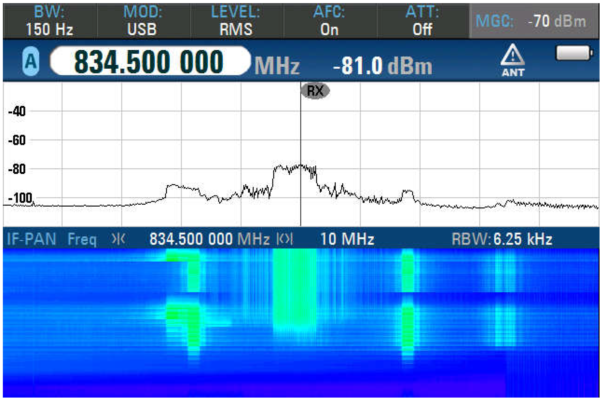Click the ANT warning triangle icon

coord(512,56)
